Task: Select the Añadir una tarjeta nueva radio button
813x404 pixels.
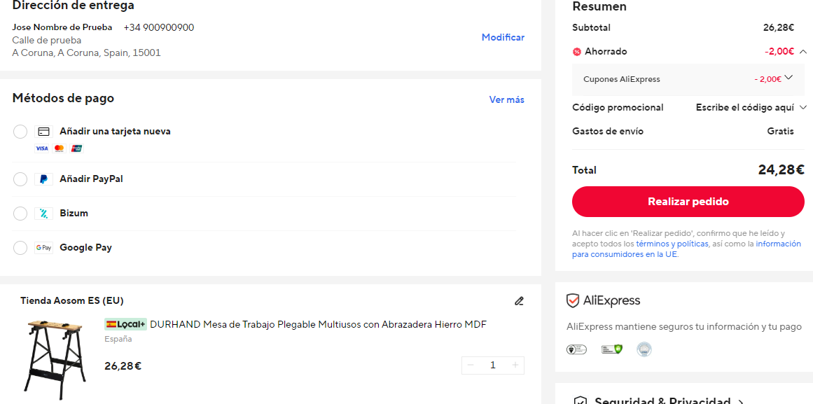Action: point(20,132)
